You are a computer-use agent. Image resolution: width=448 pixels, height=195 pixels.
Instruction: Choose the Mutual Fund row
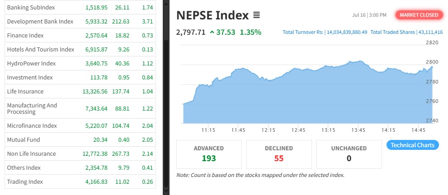click(24, 139)
